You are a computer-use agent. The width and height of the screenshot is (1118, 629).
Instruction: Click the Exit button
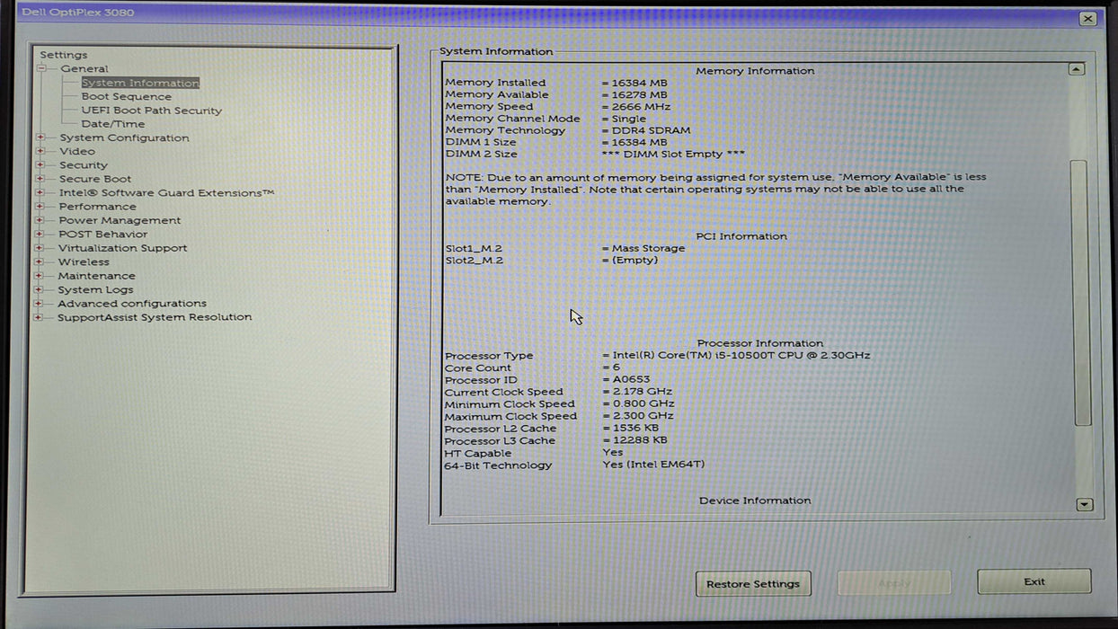point(1034,581)
